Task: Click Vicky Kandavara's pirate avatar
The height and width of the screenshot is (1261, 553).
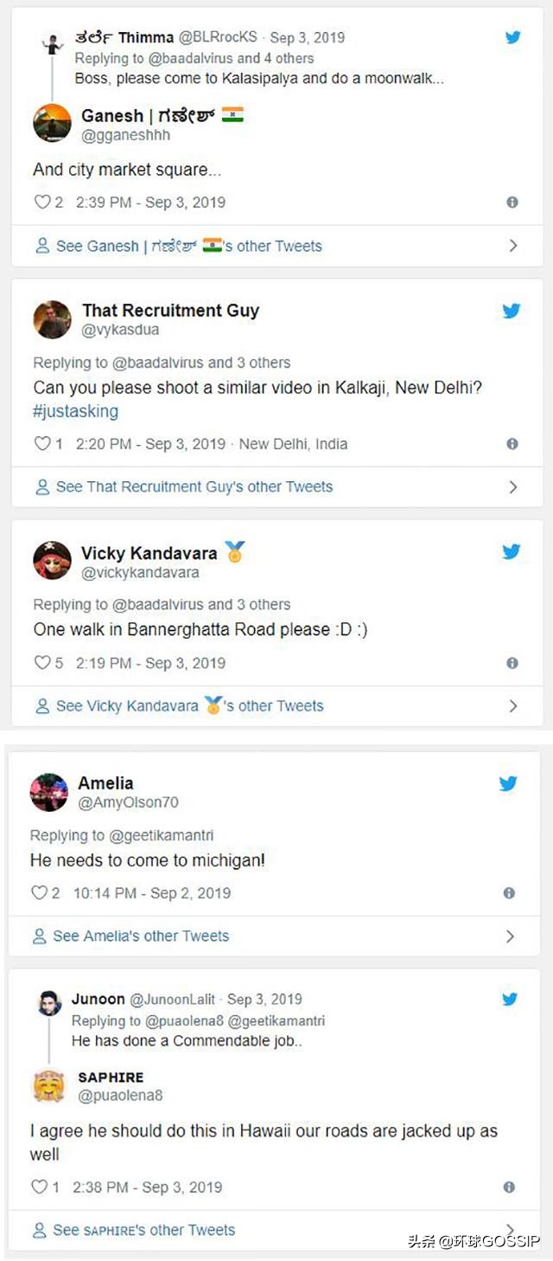Action: pos(52,561)
